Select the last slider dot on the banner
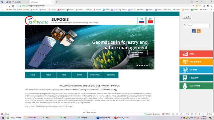 147,65
